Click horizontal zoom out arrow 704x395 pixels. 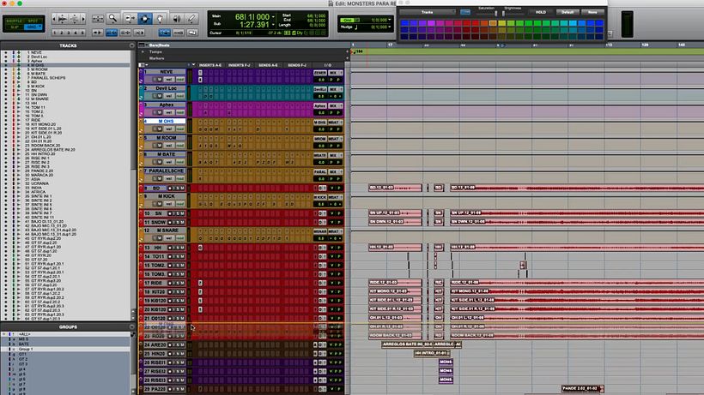(x=54, y=19)
